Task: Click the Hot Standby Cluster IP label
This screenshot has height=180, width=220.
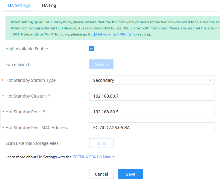Action: click(28, 96)
